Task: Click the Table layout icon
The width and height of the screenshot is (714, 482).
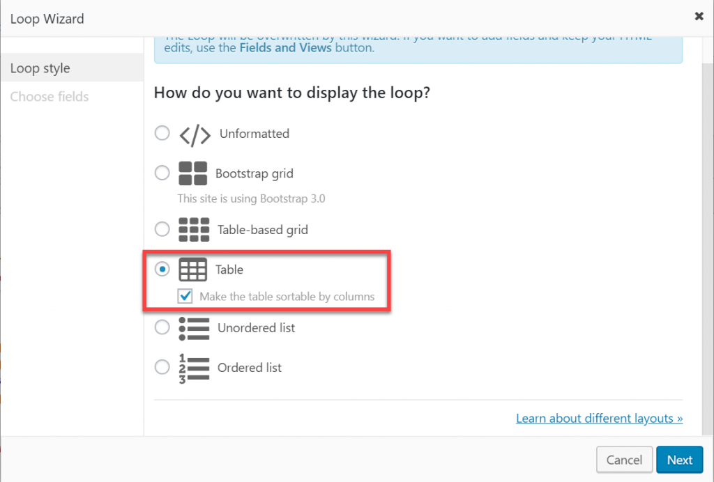Action: [x=193, y=270]
